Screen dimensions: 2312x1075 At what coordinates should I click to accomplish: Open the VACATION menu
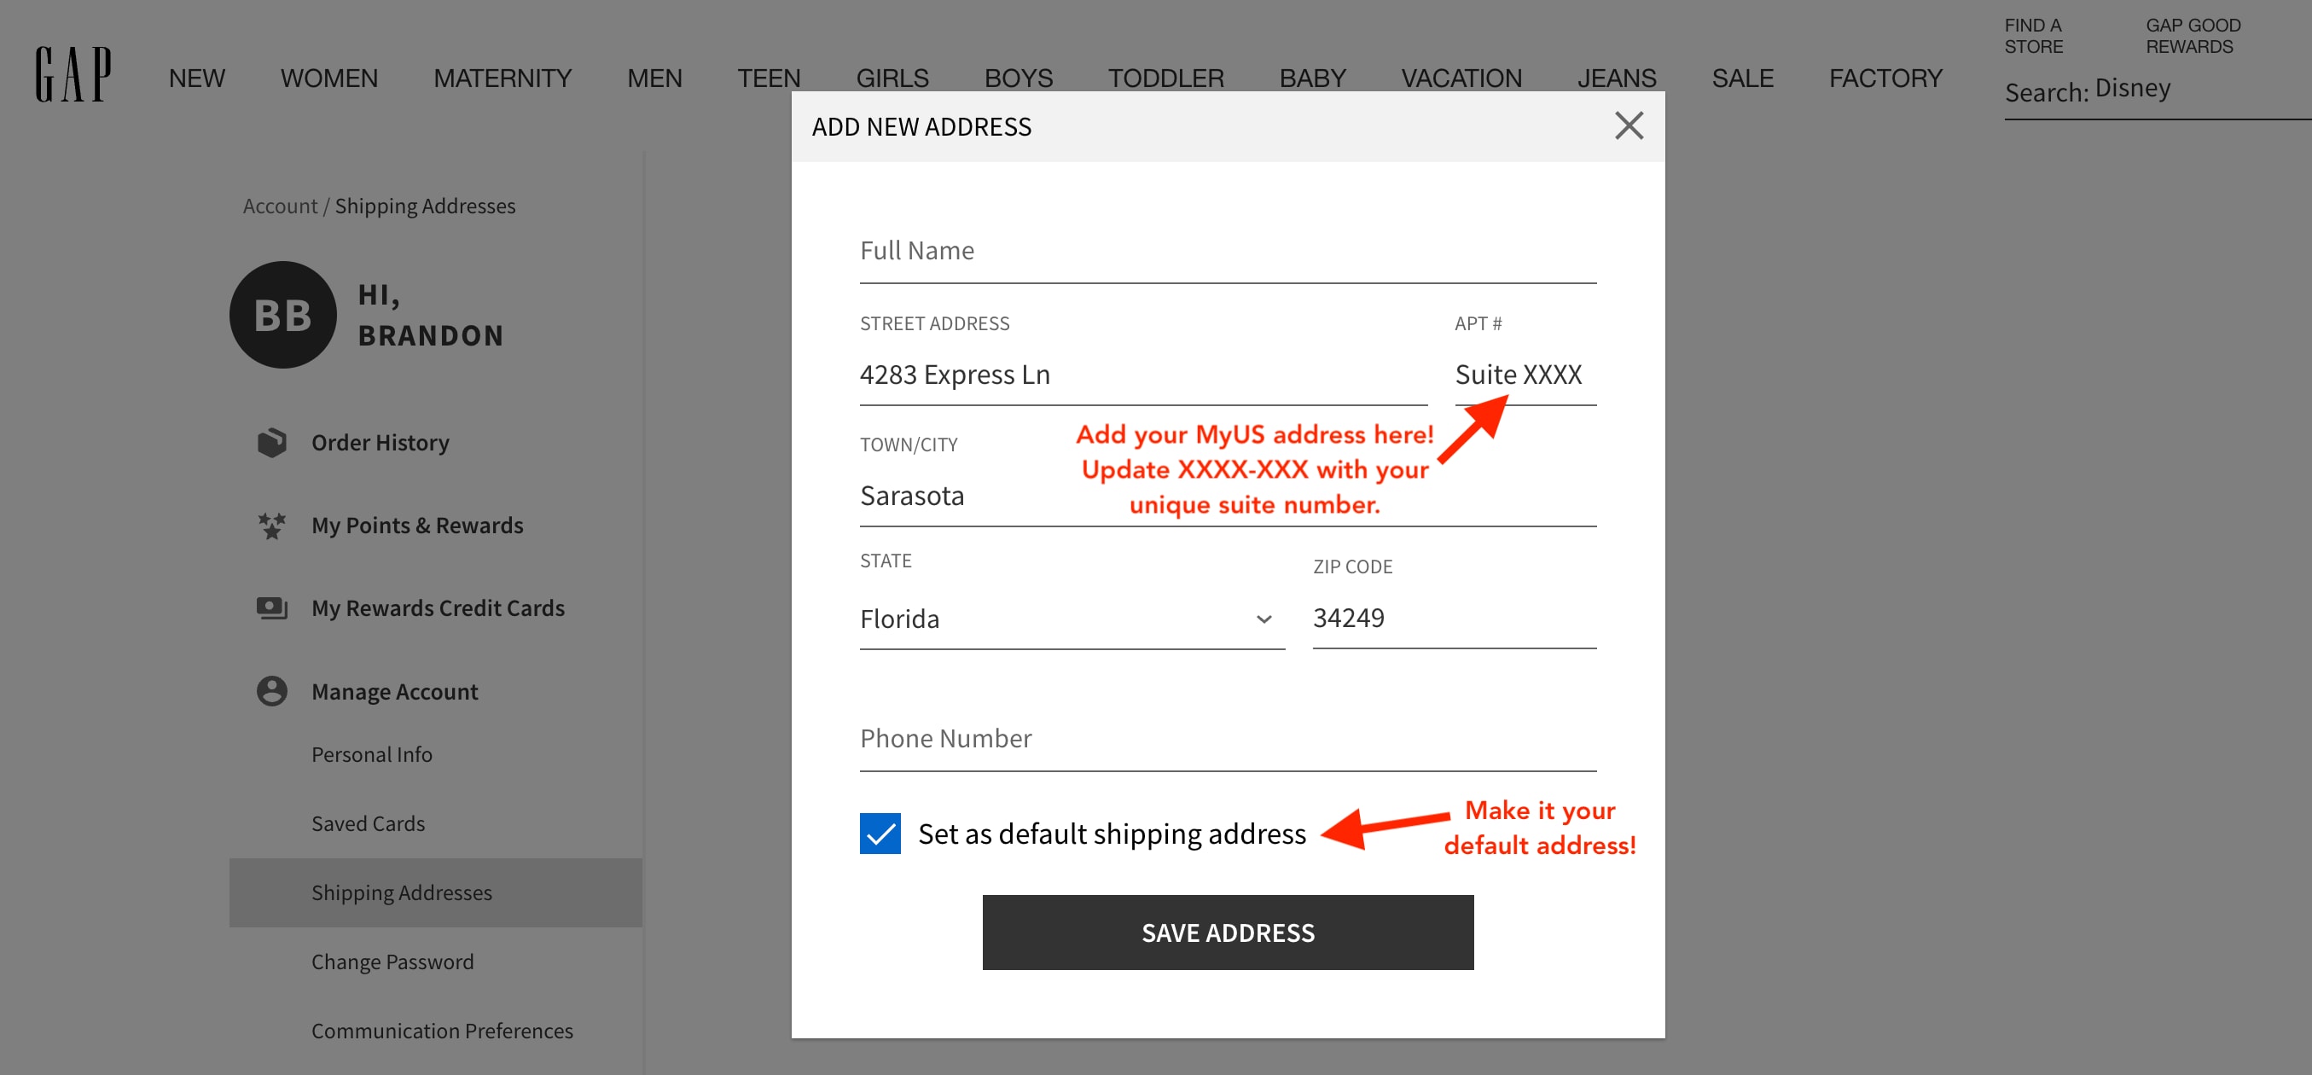click(x=1461, y=78)
